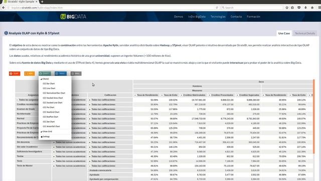This screenshot has width=321, height=181.
Task: Toggle the green CHART toolbar button
Action: pos(45,73)
